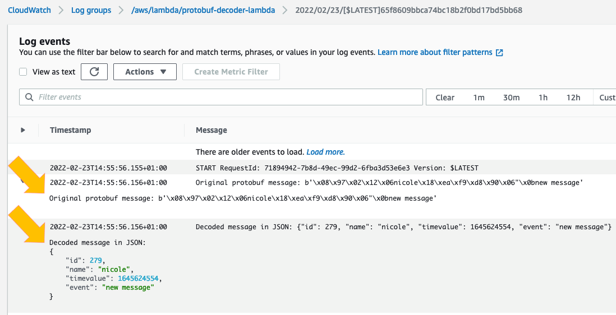Screen dimensions: 616x315
Task: Click the Load more older events link
Action: click(325, 152)
